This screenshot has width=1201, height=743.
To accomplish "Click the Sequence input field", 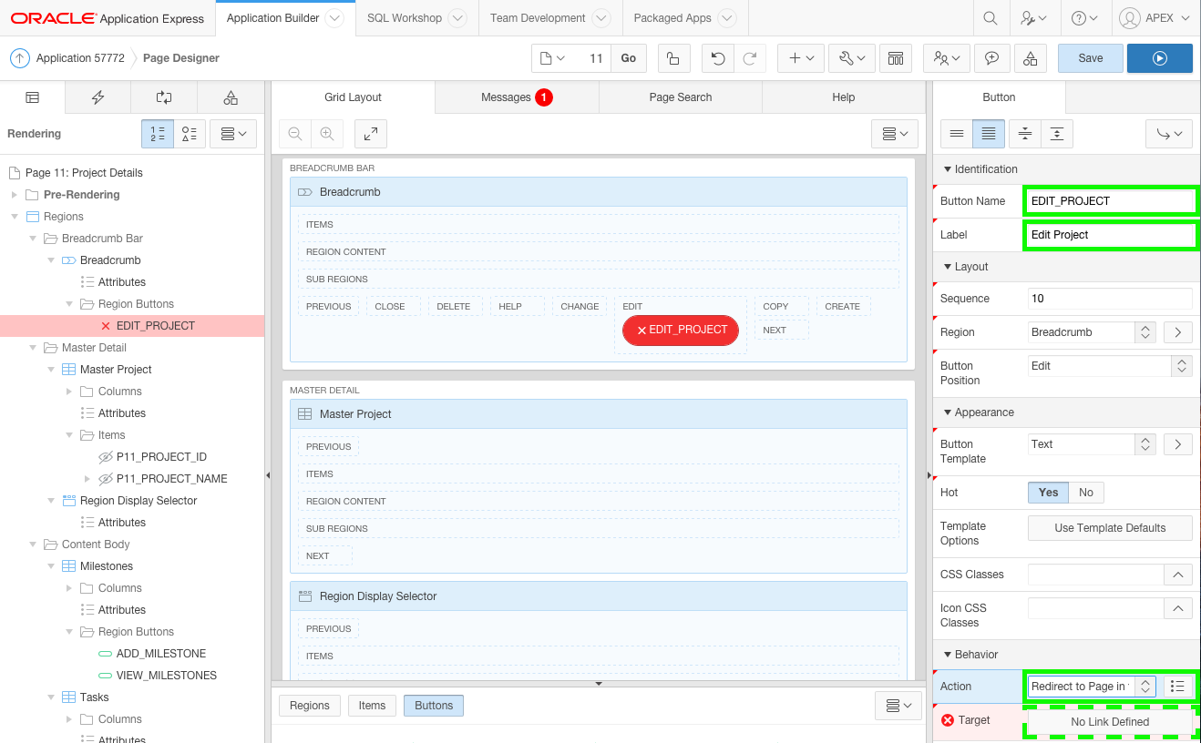I will coord(1110,299).
